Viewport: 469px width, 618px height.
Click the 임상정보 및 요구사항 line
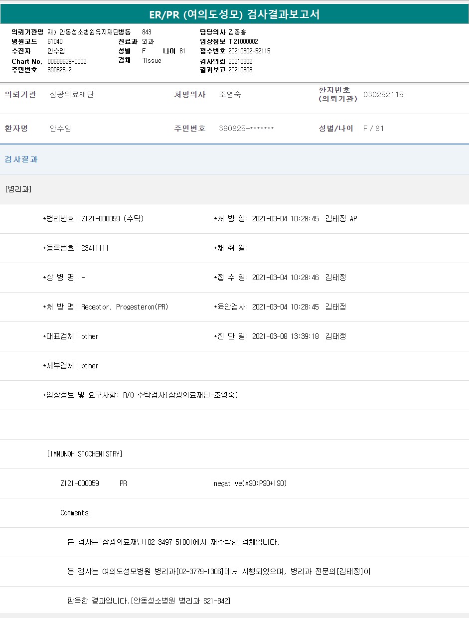pos(141,395)
